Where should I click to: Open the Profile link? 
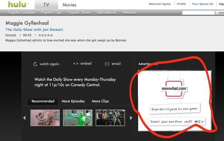181,4
